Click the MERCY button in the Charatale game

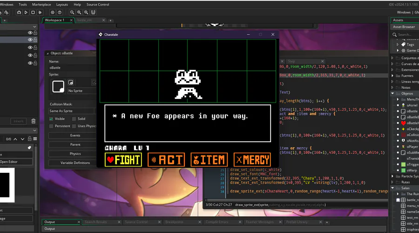point(252,160)
